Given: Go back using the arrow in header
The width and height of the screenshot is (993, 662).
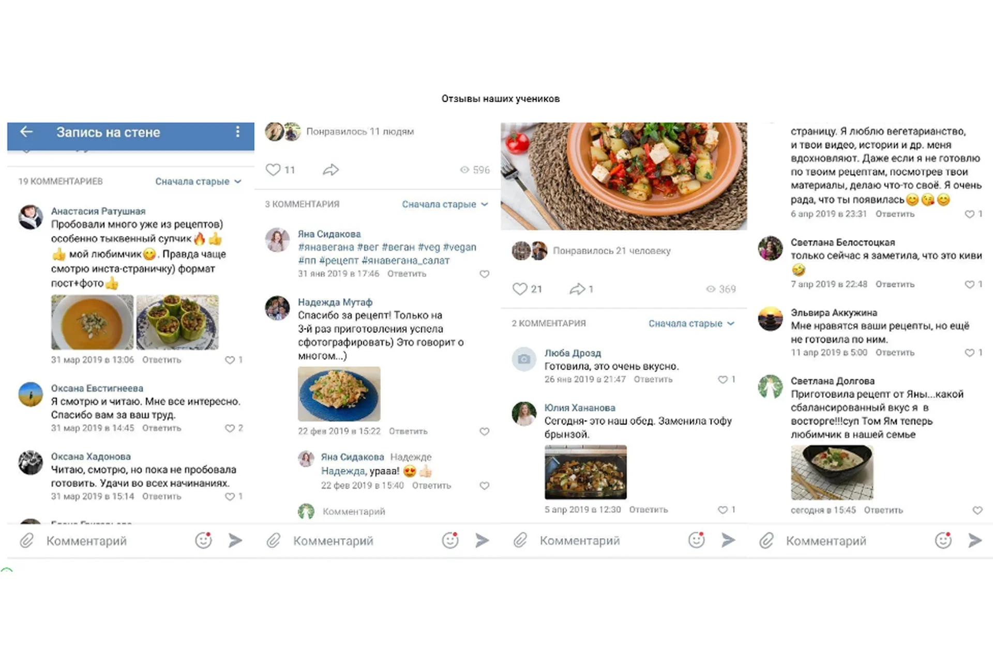Looking at the screenshot, I should (x=26, y=132).
